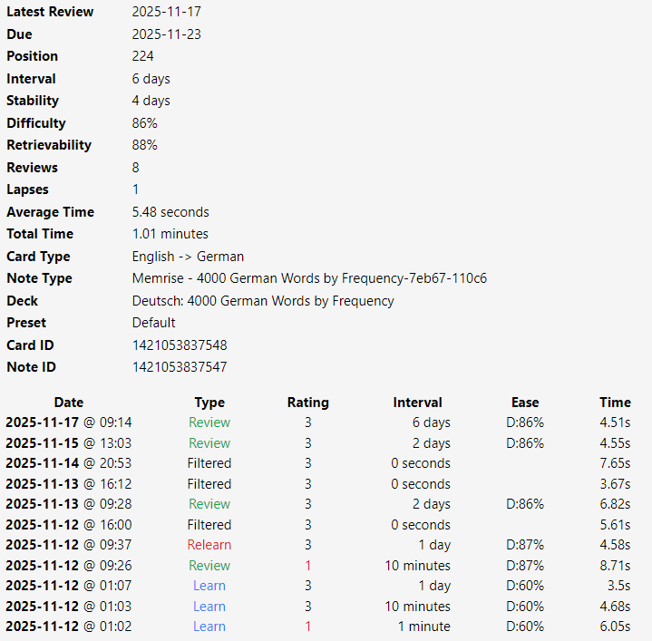Click the Card ID value 1421053837548
652x641 pixels.
coord(180,345)
